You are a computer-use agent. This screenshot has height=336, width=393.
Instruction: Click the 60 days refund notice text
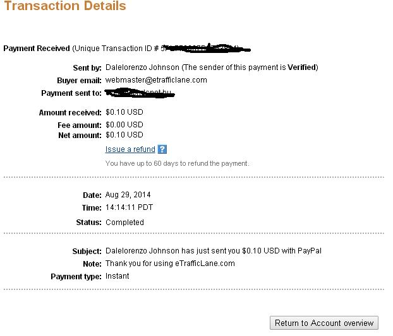pyautogui.click(x=177, y=163)
